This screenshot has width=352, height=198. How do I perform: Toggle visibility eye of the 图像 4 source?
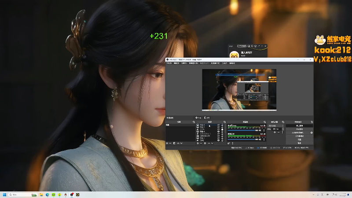click(x=218, y=132)
